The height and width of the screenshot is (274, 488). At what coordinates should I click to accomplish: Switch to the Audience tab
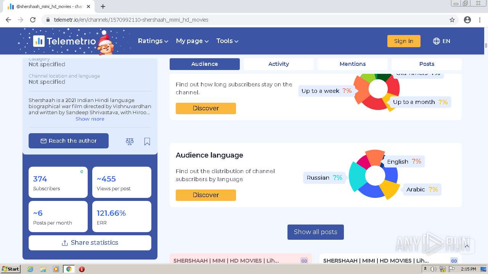[x=205, y=64]
